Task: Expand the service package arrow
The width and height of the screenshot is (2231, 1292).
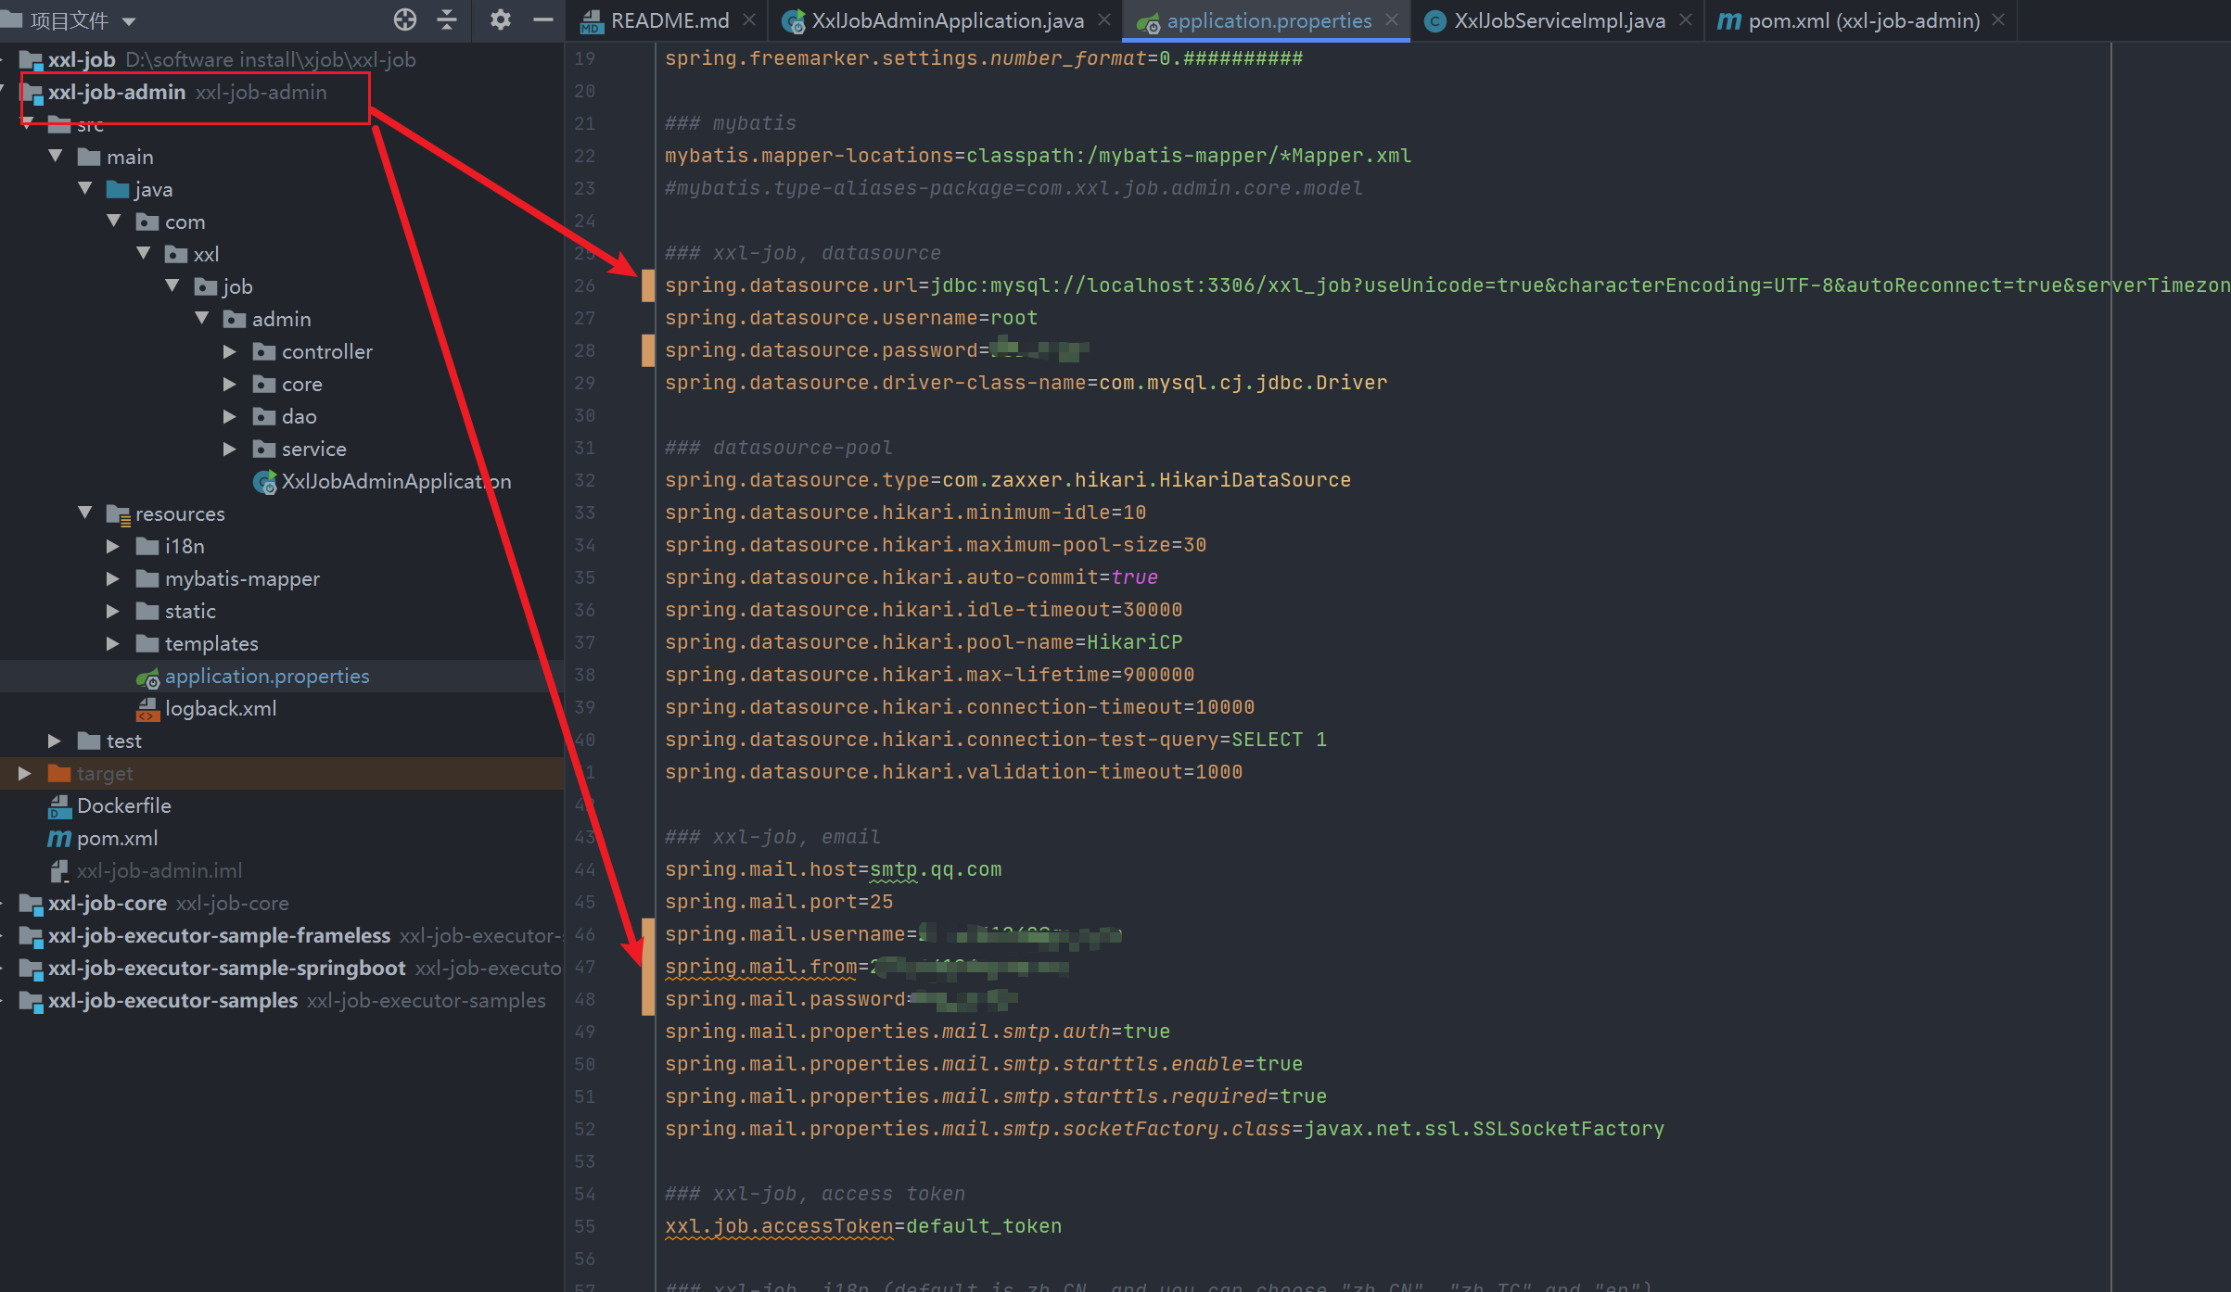Action: (230, 449)
